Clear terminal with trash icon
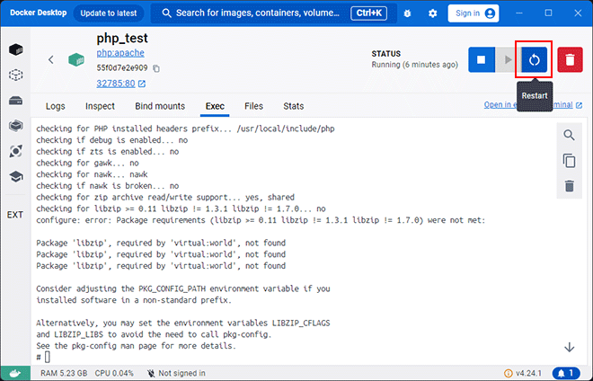This screenshot has height=381, width=593. [569, 186]
